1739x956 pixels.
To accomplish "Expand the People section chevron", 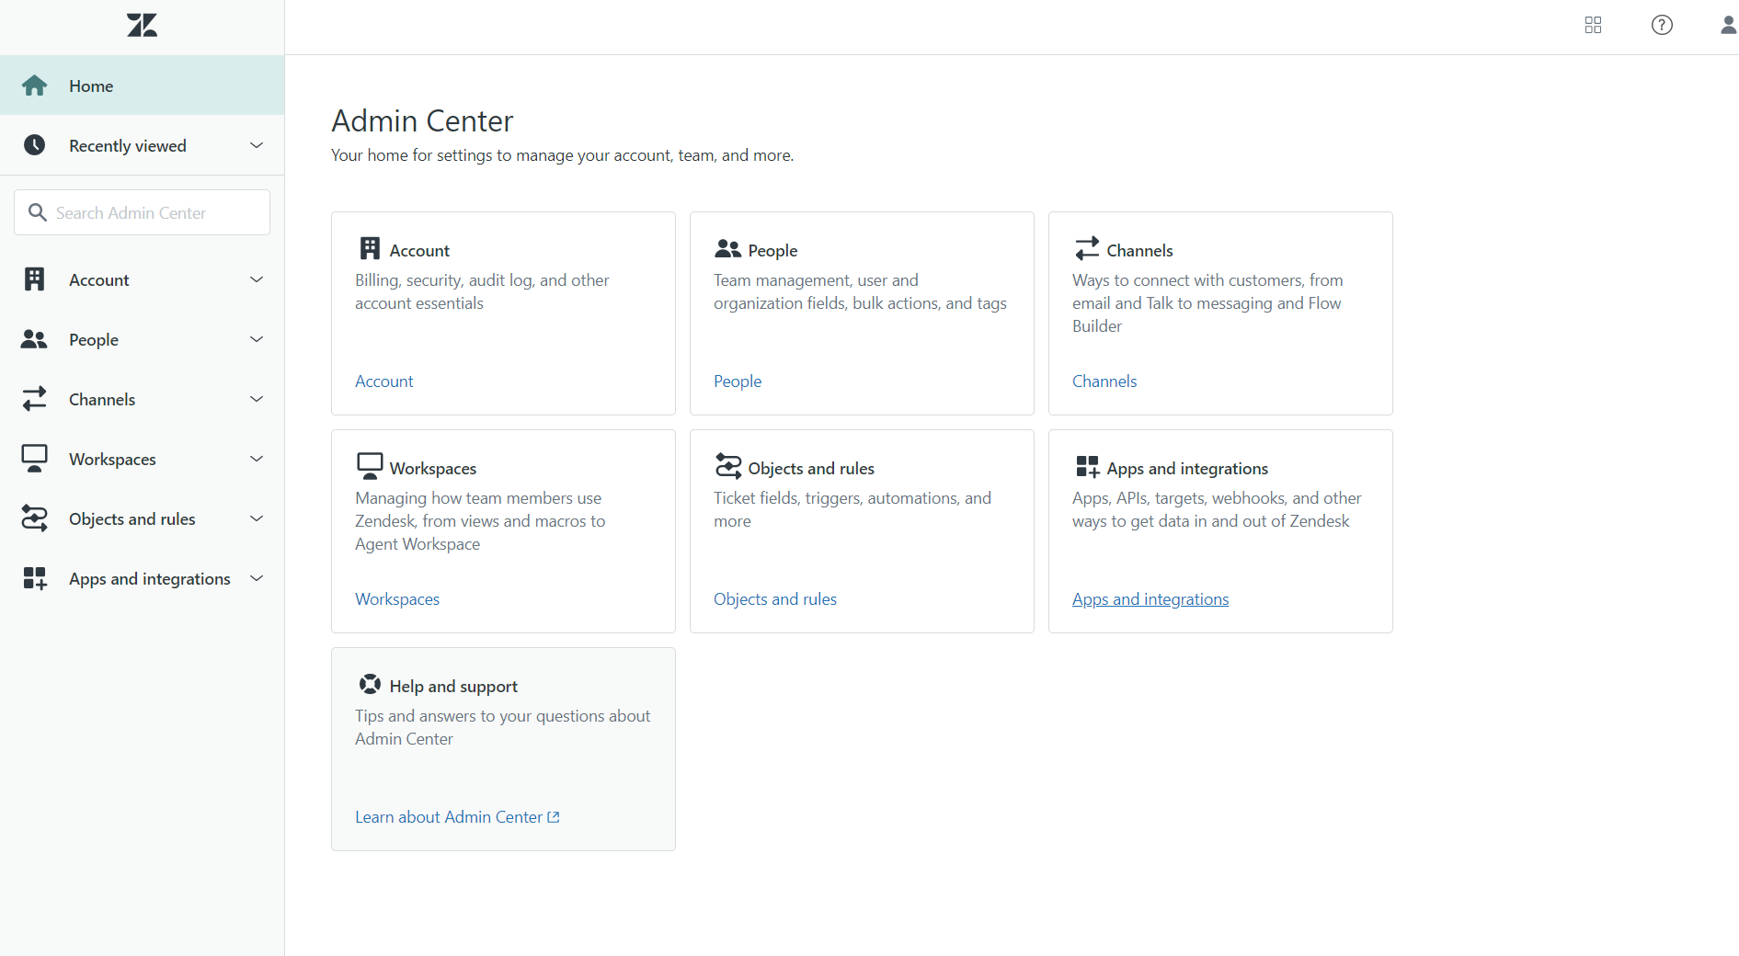I will (257, 339).
